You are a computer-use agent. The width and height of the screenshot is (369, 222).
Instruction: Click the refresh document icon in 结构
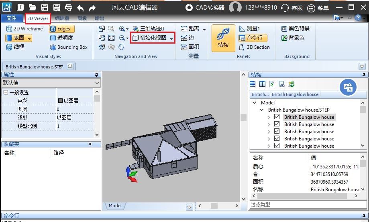pyautogui.click(x=272, y=84)
